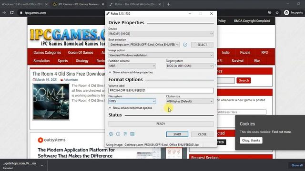
Task: Close the Rufus Official Website tab
Action: click(x=160, y=4)
